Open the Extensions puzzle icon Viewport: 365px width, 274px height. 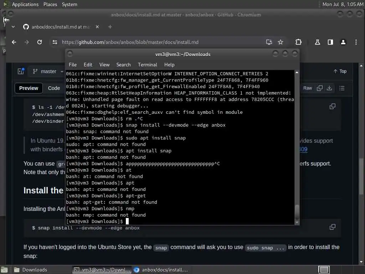pos(298,42)
